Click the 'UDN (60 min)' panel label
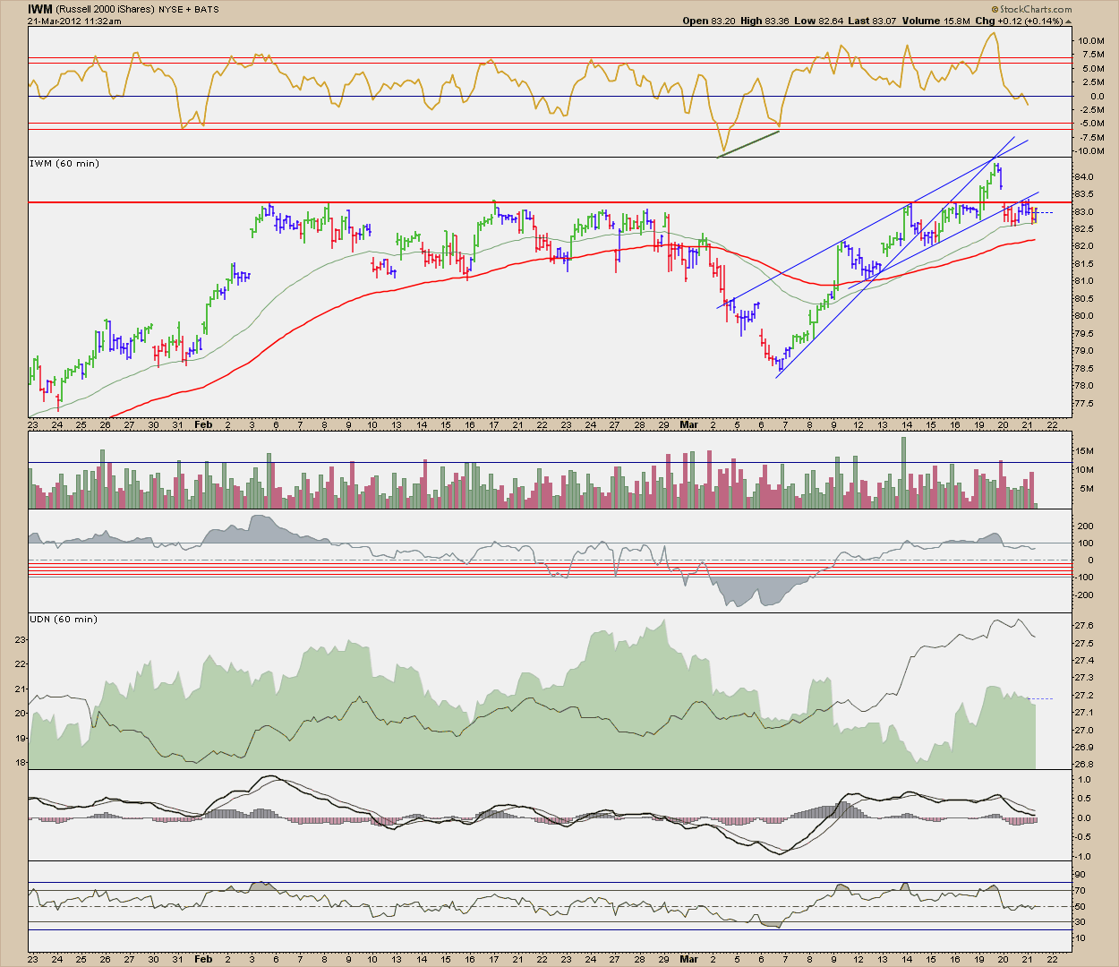 coord(64,620)
